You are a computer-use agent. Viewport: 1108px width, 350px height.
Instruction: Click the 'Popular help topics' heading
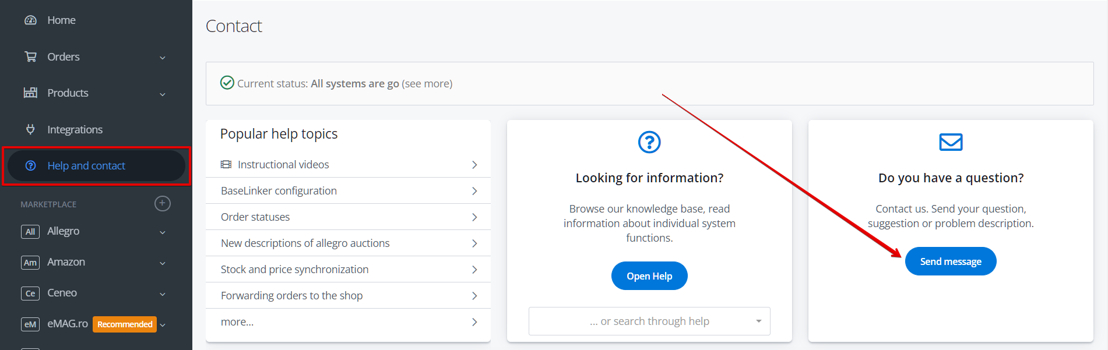point(279,134)
